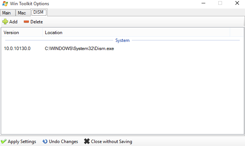The width and height of the screenshot is (245, 146).
Task: Click the blue Undo Changes arrow icon
Action: (x=45, y=141)
